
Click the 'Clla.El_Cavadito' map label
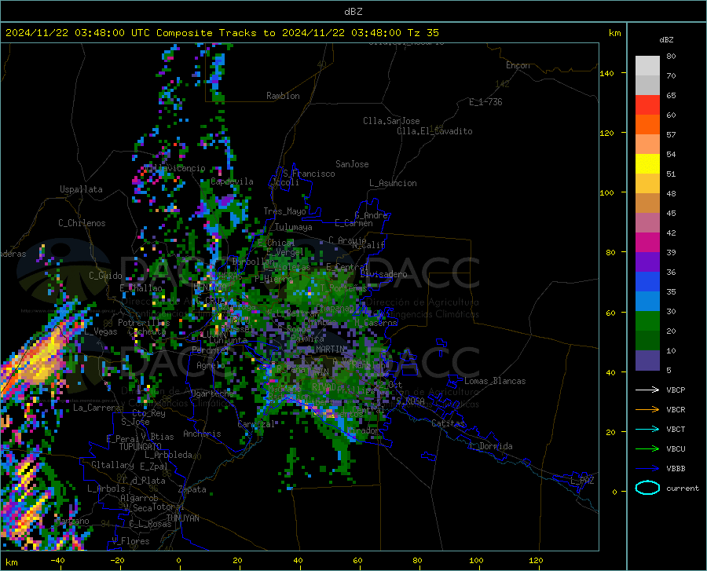tap(434, 131)
